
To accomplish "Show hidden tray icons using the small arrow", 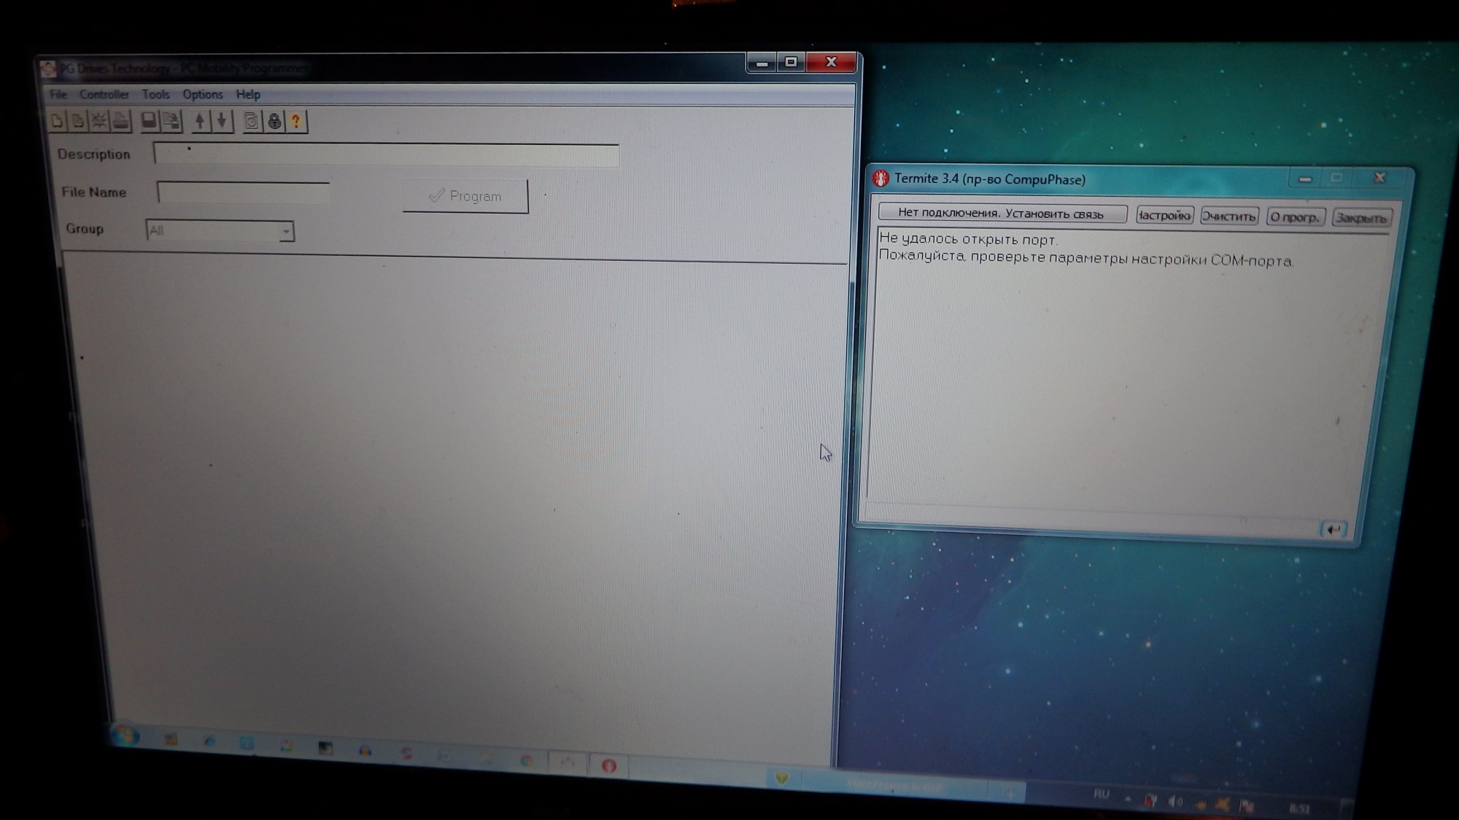I will tap(1128, 799).
